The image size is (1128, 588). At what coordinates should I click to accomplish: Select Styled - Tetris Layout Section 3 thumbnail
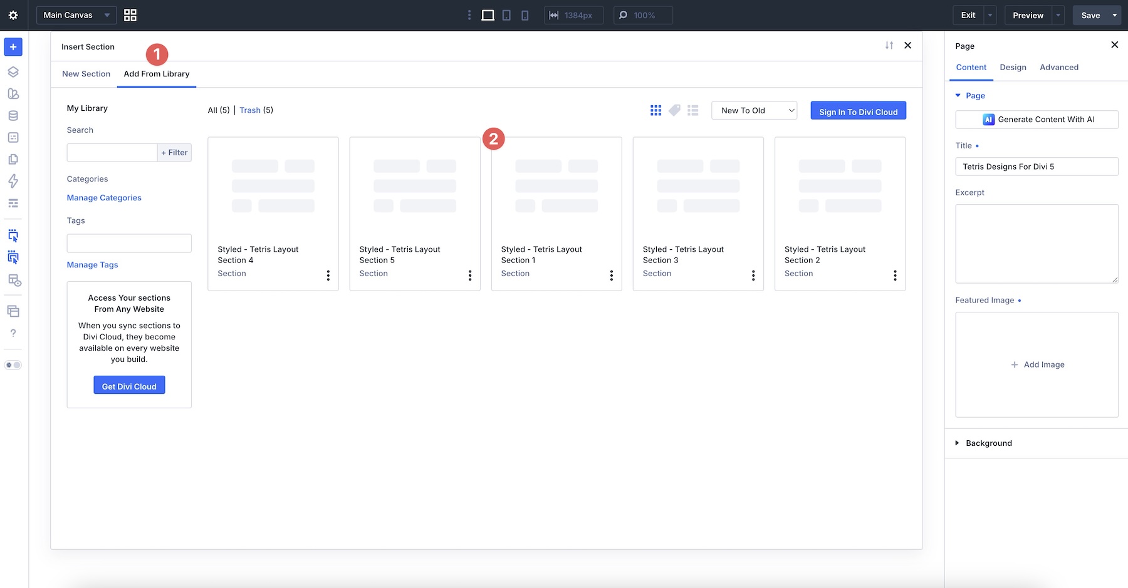[x=698, y=187]
